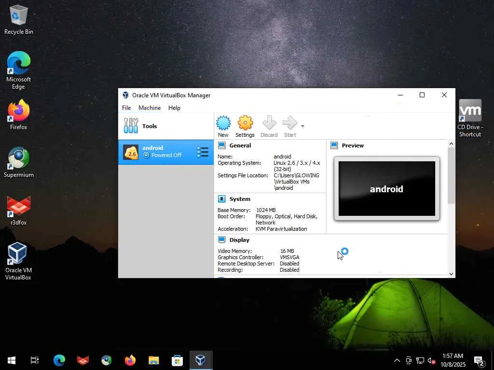Click the 1024 MB base memory value
The width and height of the screenshot is (494, 370).
pos(266,210)
